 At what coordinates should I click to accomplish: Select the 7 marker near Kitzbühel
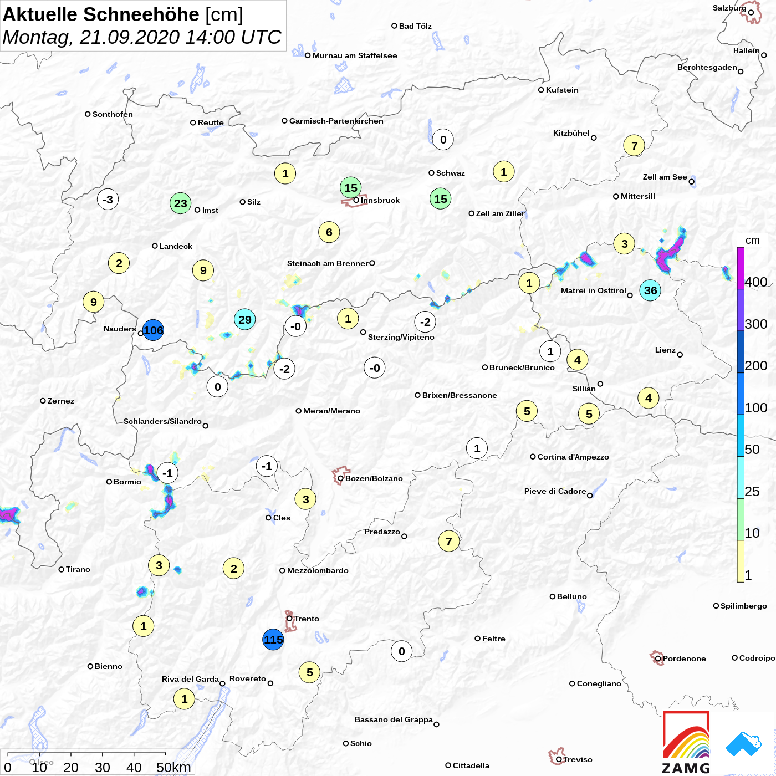635,146
